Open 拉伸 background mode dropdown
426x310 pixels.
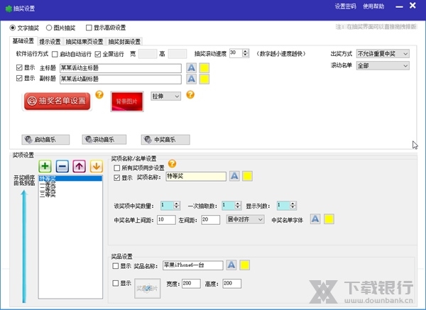point(165,96)
